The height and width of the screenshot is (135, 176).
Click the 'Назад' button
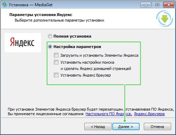pyautogui.click(x=98, y=127)
